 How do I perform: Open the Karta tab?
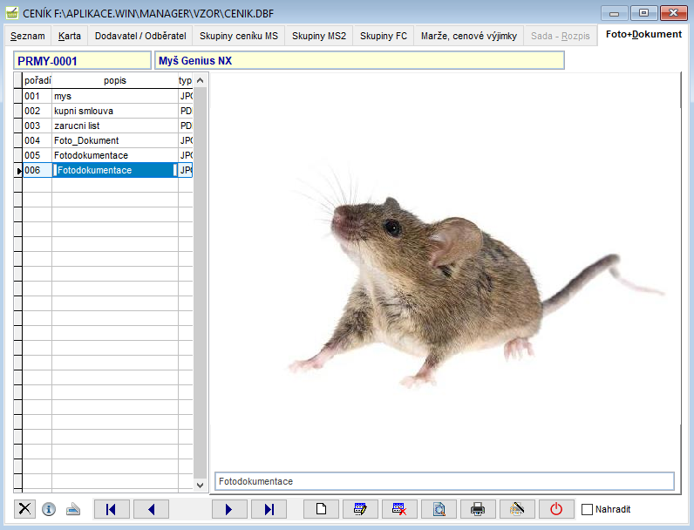(x=70, y=36)
